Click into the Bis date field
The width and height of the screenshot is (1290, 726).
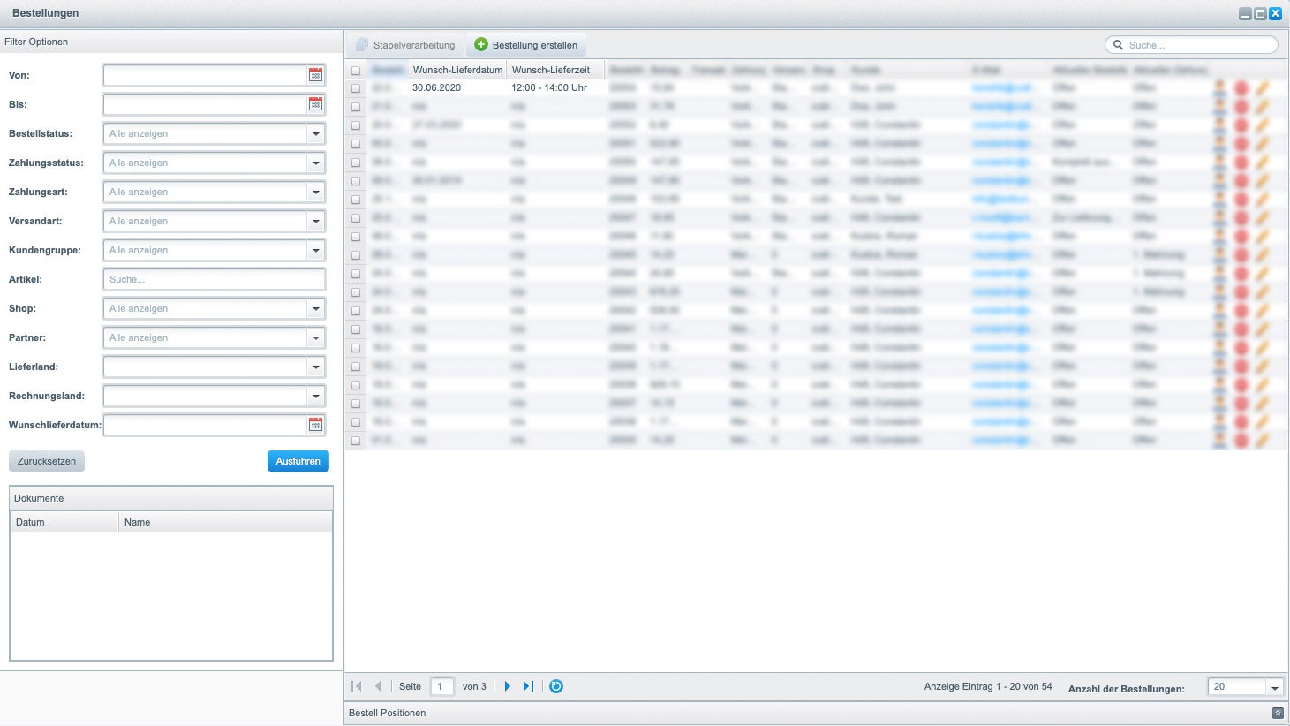click(x=205, y=104)
